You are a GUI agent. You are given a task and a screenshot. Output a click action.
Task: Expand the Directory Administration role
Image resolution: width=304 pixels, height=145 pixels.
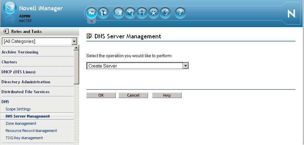click(x=26, y=82)
